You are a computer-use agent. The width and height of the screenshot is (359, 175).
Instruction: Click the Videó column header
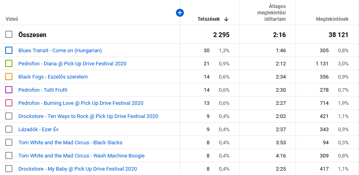click(12, 19)
